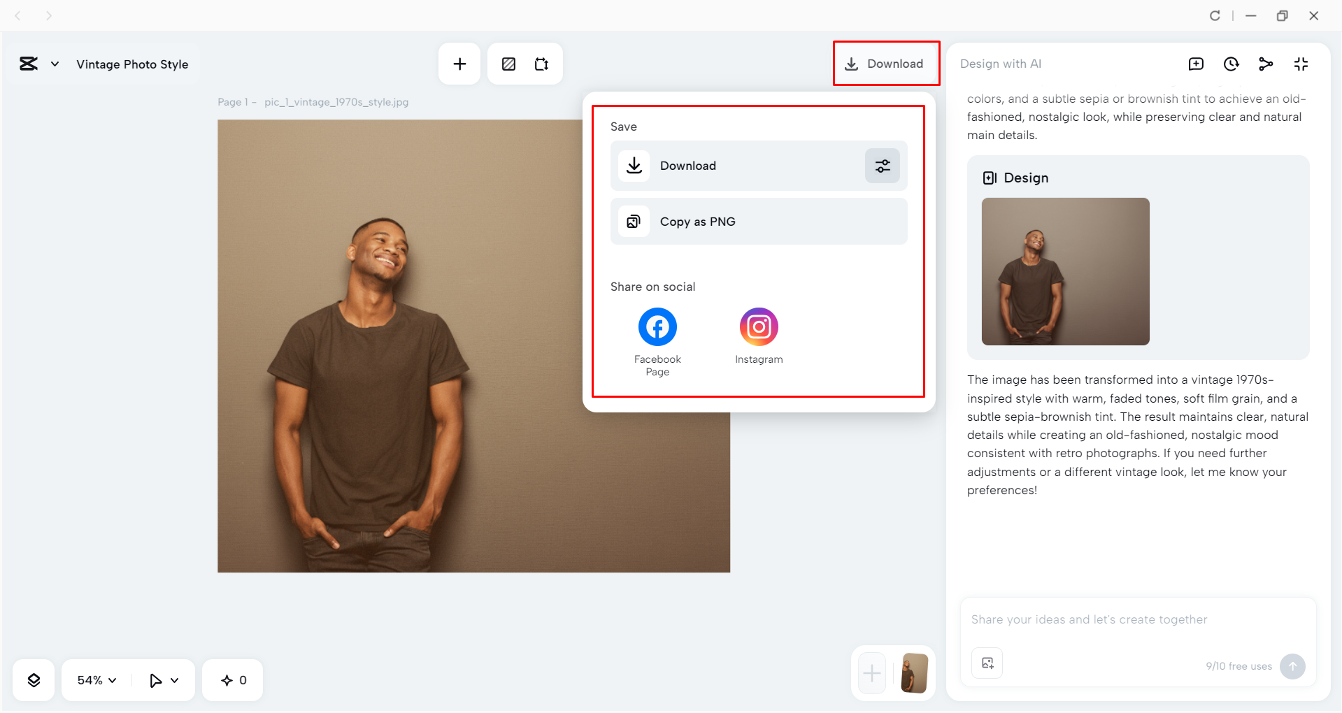The width and height of the screenshot is (1342, 713).
Task: Collapse the Design with AI panel
Action: point(1301,64)
